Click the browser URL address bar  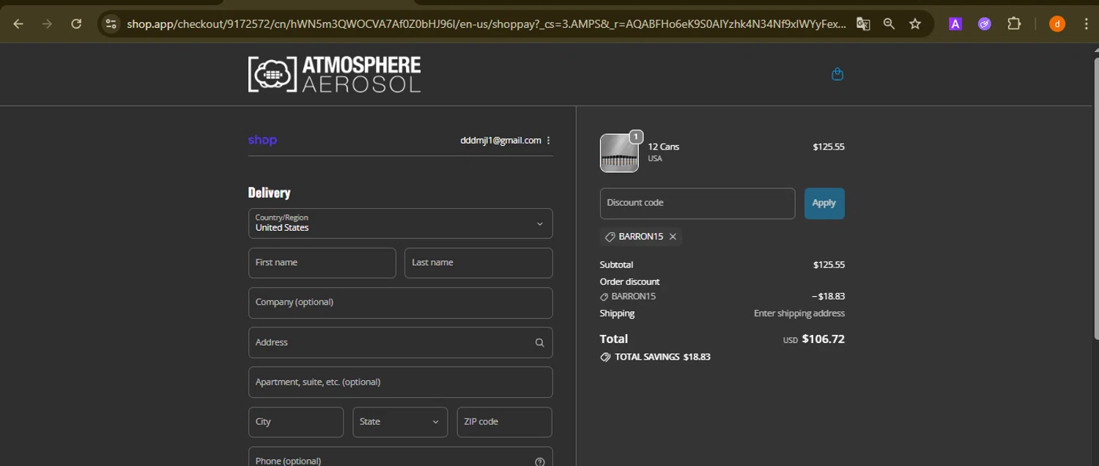click(486, 24)
